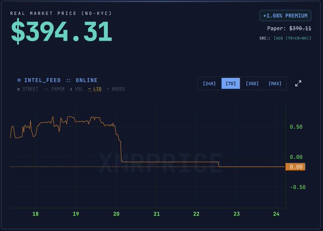323x231 pixels.
Task: Disable the LIQ series
Action: [95, 89]
